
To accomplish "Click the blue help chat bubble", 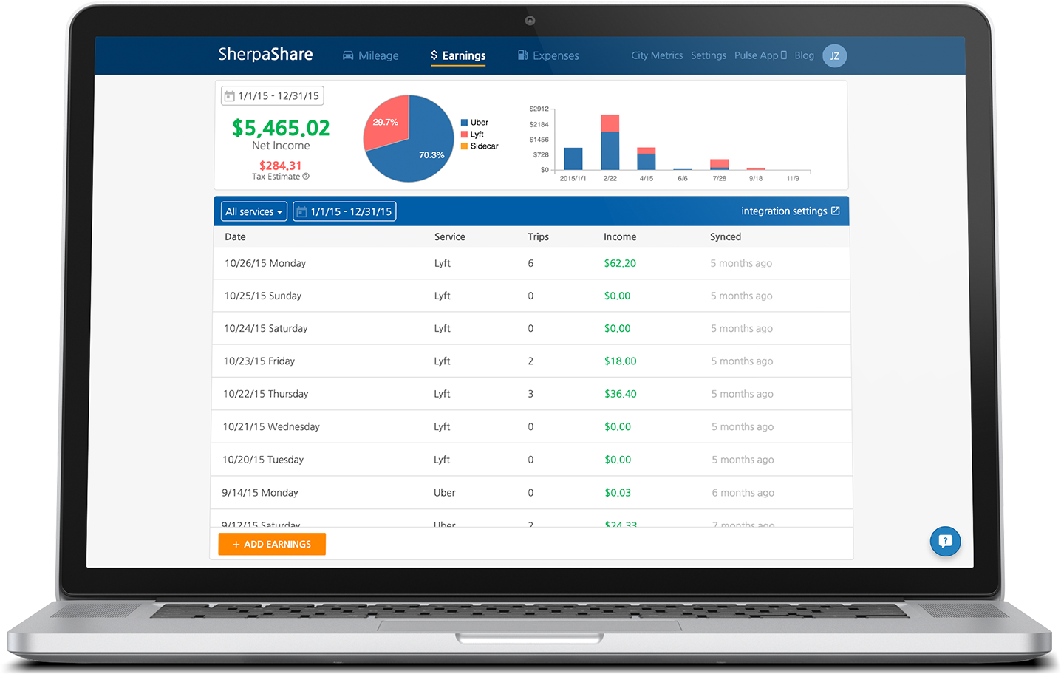I will coord(945,541).
